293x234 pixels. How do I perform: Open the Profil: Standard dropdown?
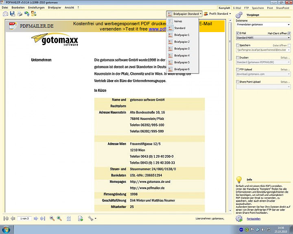[x=217, y=14]
